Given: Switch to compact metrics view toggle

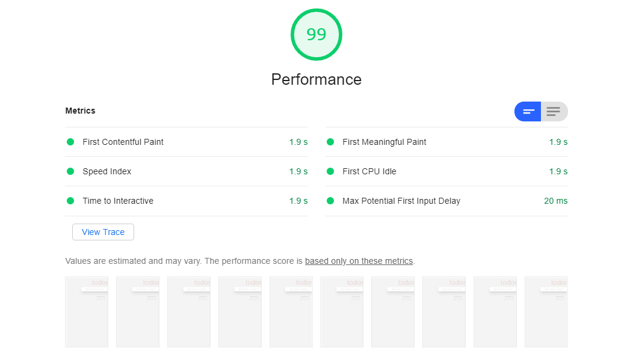Looking at the screenshot, I should 528,112.
